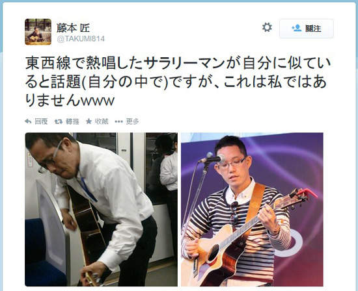Click the 收藏 favorite label
This screenshot has width=358, height=291.
pyautogui.click(x=102, y=121)
